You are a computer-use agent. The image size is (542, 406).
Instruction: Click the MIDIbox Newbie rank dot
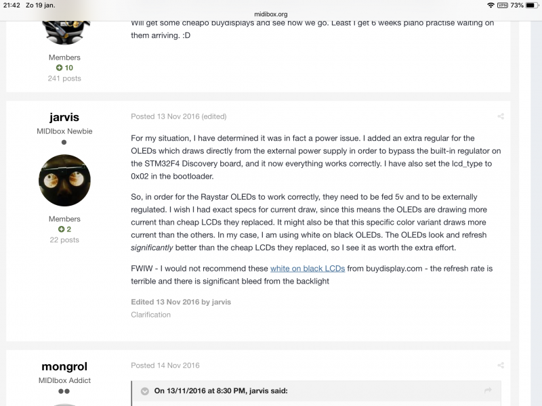(64, 142)
